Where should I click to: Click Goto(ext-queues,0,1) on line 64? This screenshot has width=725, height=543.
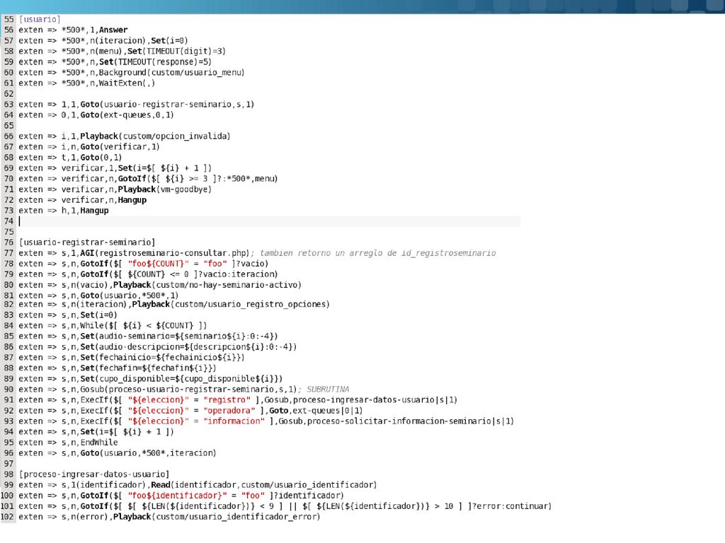click(127, 115)
